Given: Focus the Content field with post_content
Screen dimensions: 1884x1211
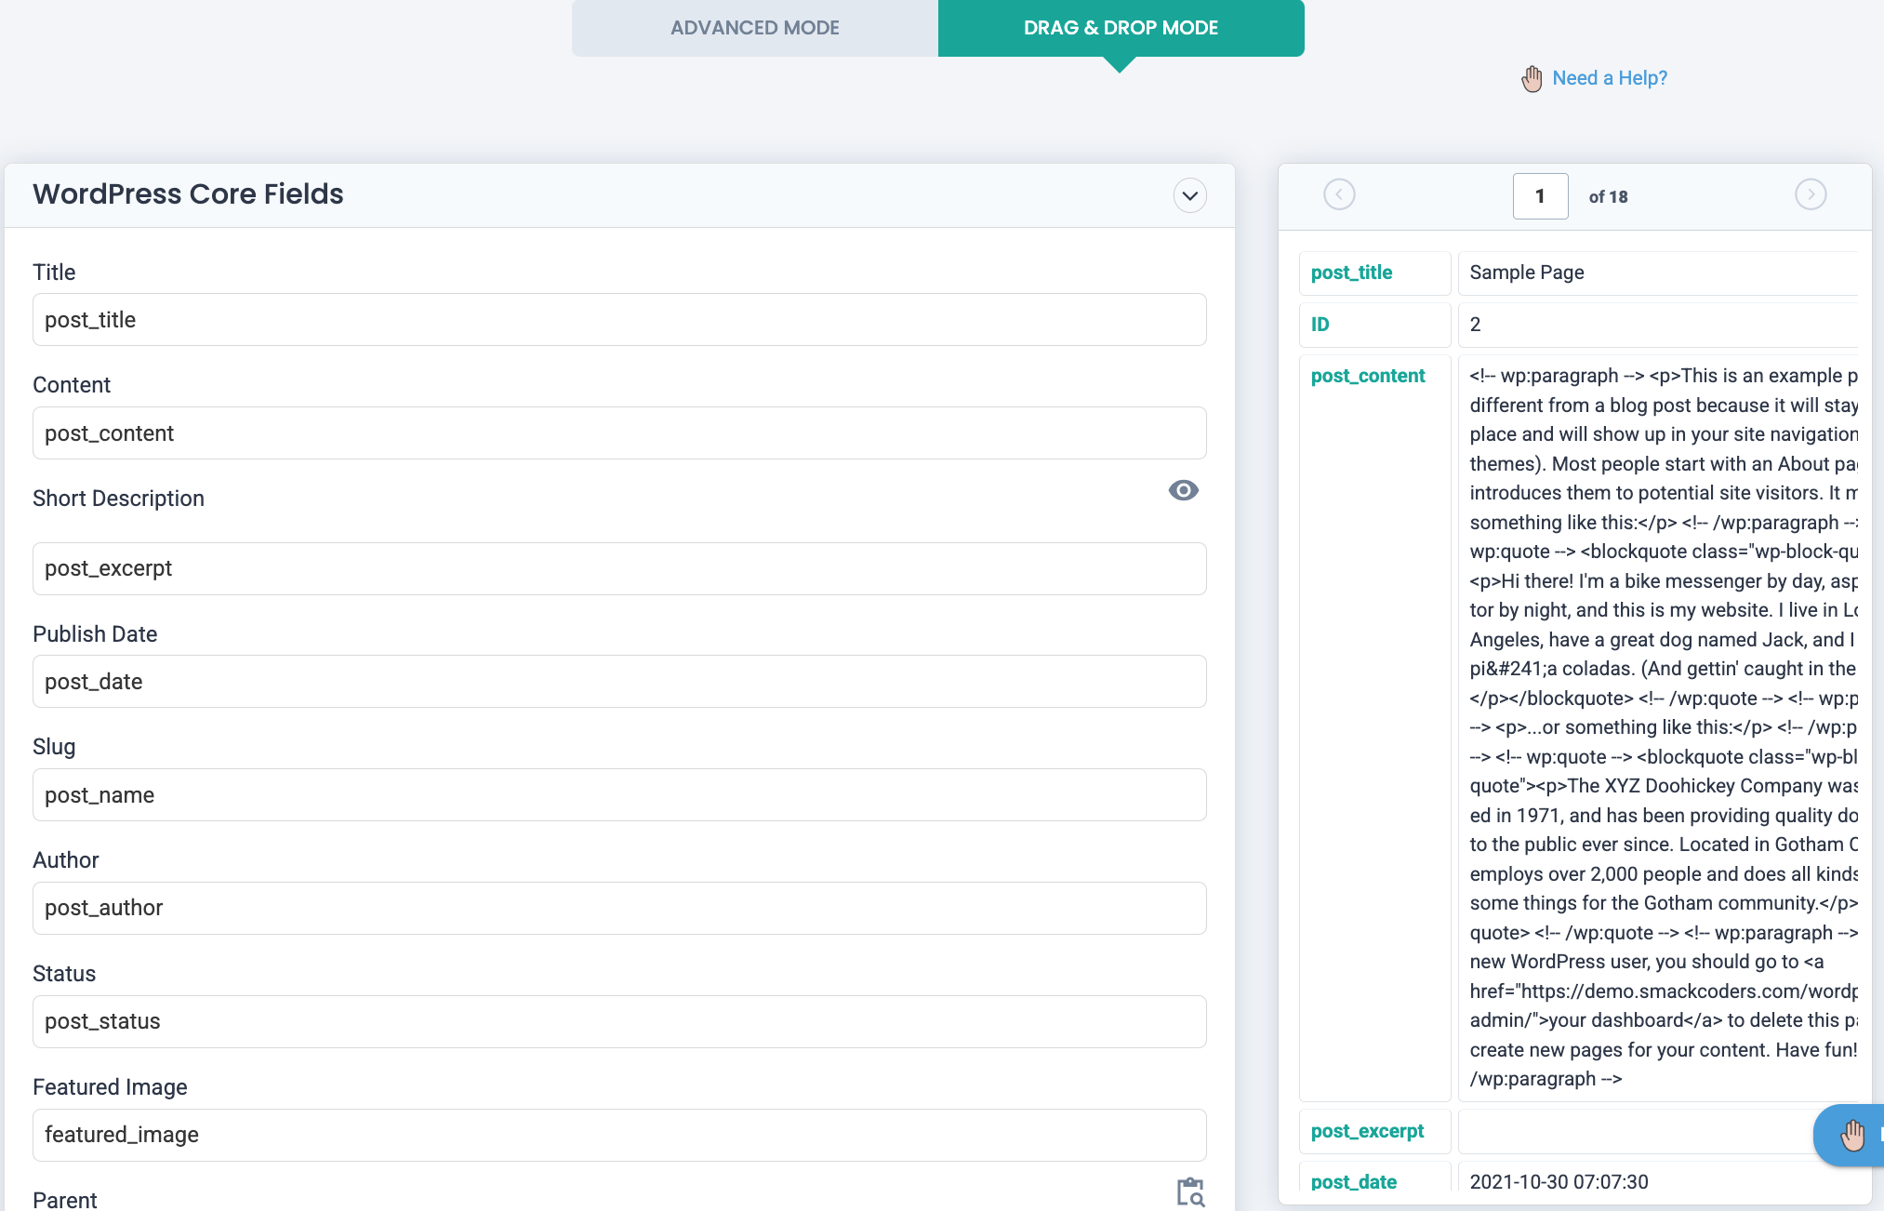Looking at the screenshot, I should [x=619, y=433].
